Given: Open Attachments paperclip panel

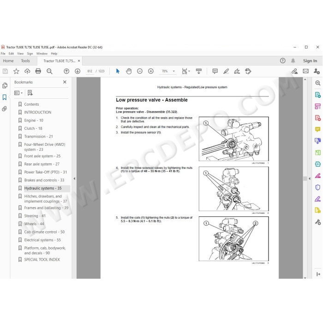Looking at the screenshot, I should click(5, 109).
